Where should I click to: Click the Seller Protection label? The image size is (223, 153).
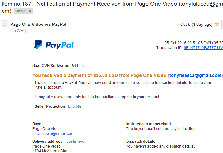[50, 106]
